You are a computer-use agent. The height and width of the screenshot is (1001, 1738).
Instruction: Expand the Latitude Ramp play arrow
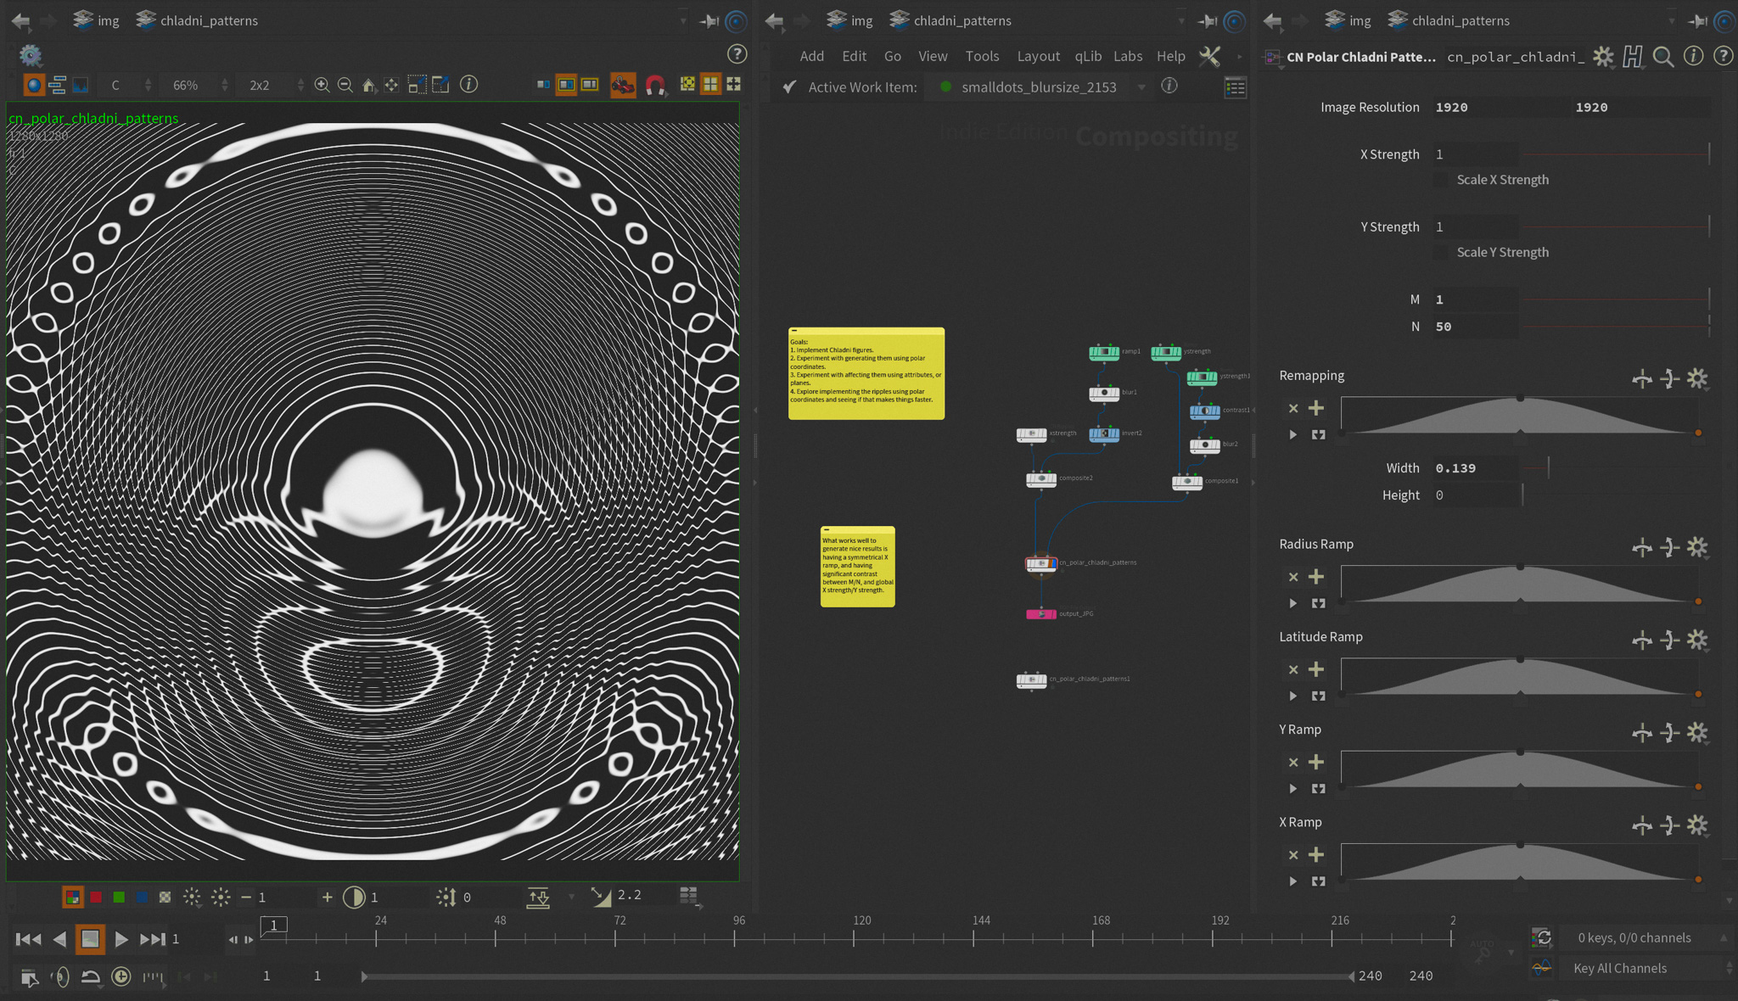pos(1293,696)
